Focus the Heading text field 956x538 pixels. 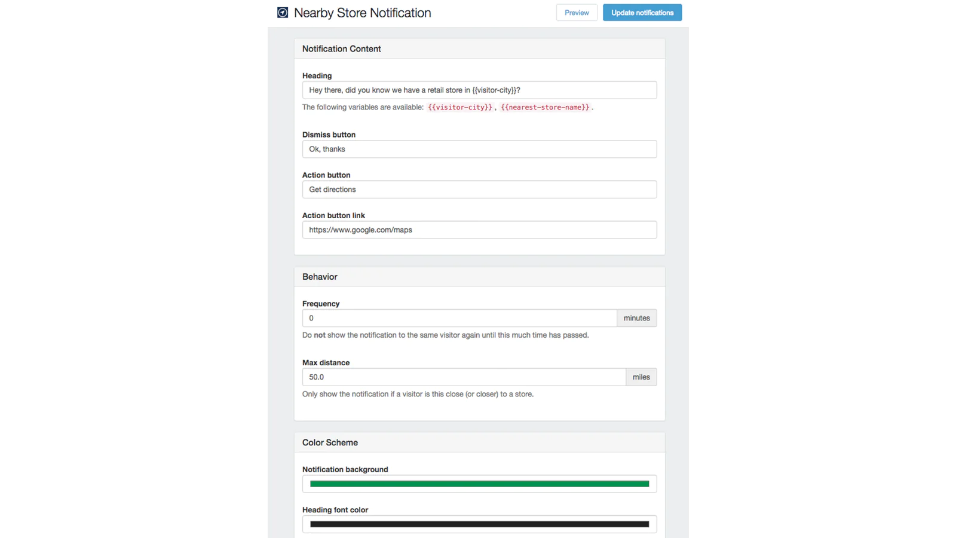(479, 90)
